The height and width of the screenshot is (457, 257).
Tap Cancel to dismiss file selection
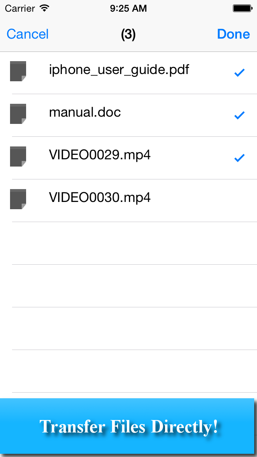point(28,34)
